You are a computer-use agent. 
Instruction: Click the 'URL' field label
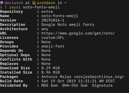(x=3, y=33)
